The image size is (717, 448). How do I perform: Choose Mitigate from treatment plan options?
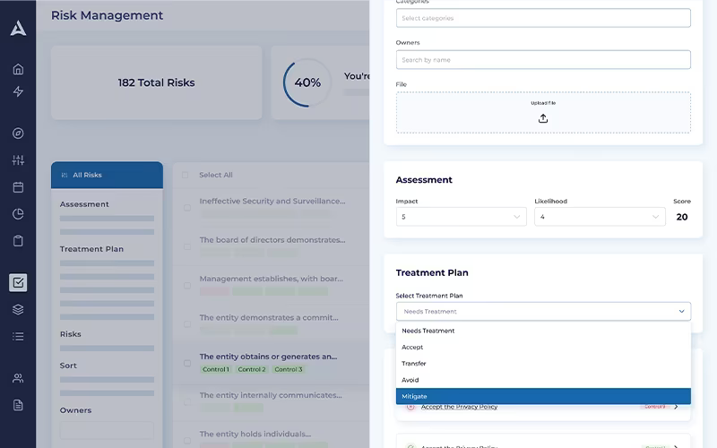543,396
